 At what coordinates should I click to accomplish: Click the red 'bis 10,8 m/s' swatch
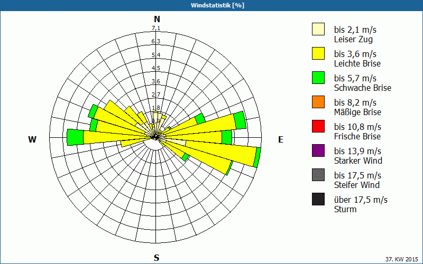318,126
